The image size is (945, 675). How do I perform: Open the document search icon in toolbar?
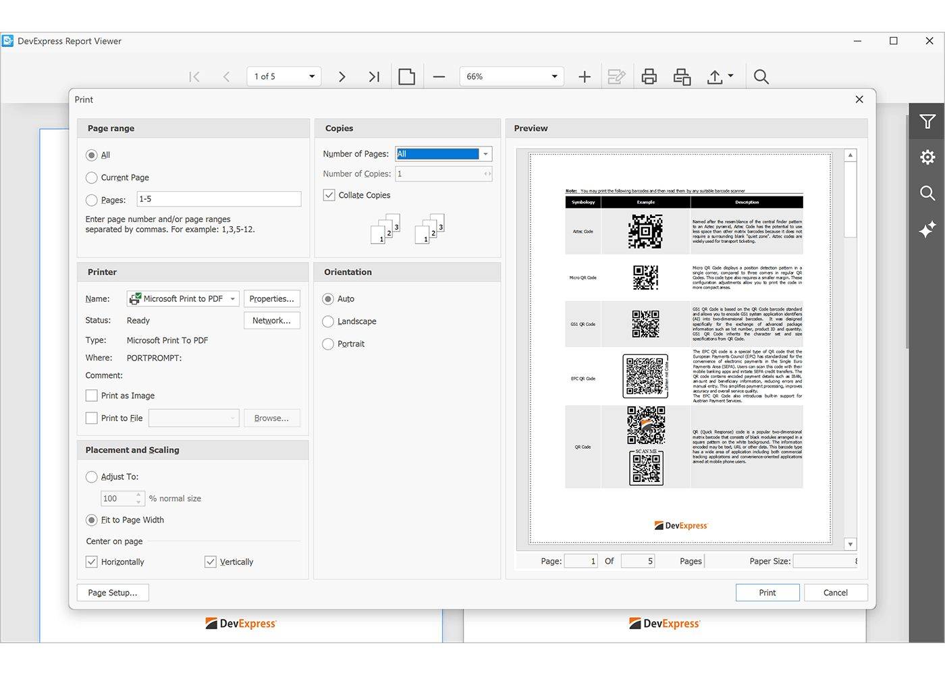[761, 76]
